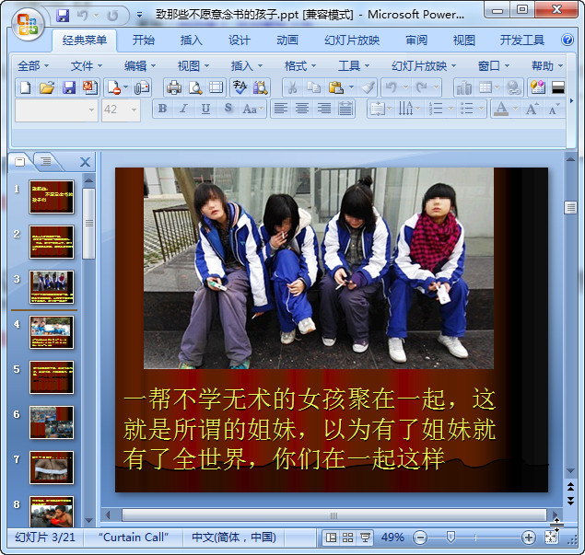Close the slide thumbnails pane
Viewport: 585px width, 555px height.
pyautogui.click(x=85, y=162)
